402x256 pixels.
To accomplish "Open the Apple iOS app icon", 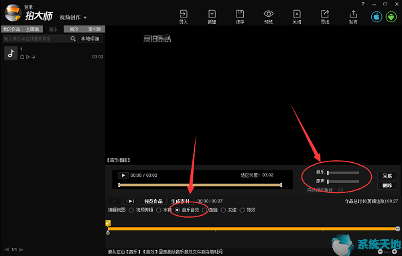I will tap(377, 17).
